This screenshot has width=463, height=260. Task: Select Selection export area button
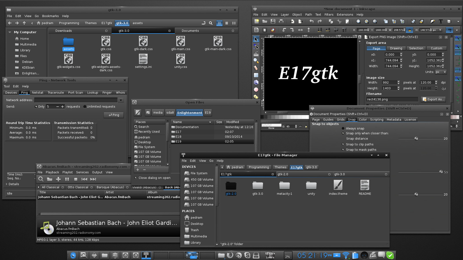click(x=416, y=49)
